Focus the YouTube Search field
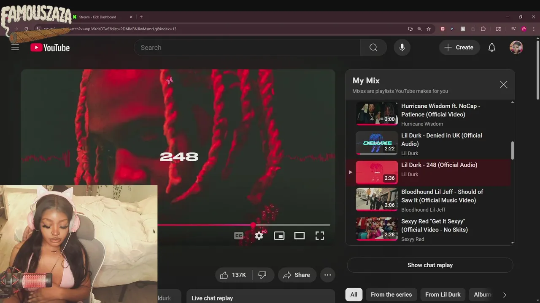 (247, 48)
